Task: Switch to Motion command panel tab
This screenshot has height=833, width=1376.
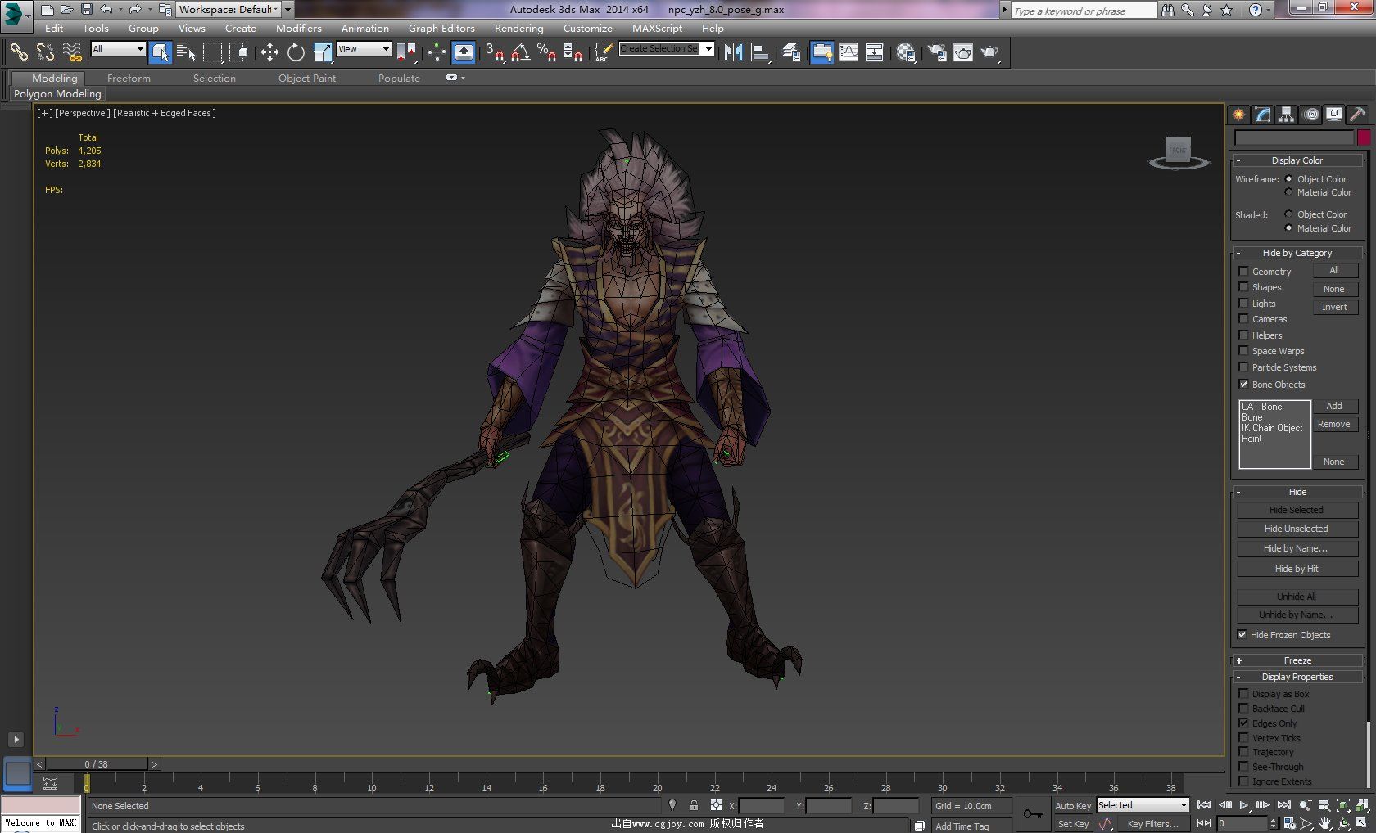Action: [x=1310, y=115]
